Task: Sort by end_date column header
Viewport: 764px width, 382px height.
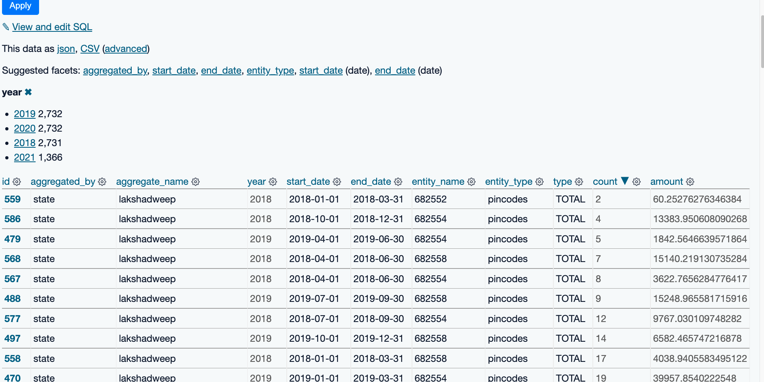Action: pyautogui.click(x=371, y=182)
